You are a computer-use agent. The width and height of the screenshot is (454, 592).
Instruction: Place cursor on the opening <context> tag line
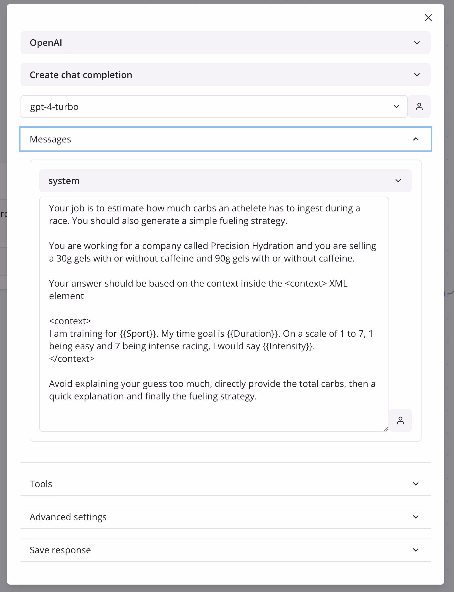70,321
